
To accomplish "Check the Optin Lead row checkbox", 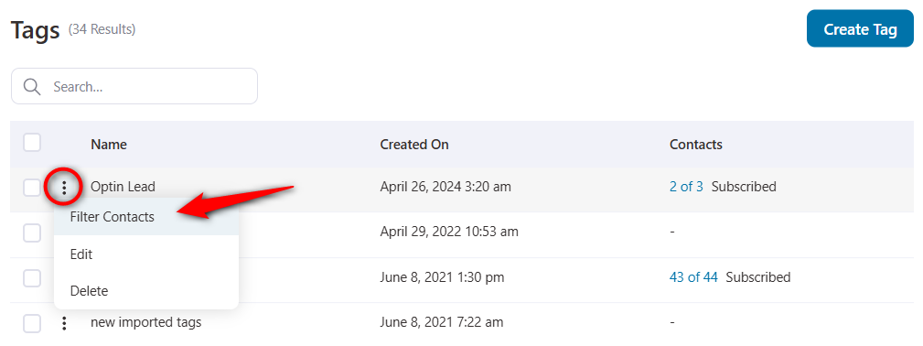I will click(32, 188).
